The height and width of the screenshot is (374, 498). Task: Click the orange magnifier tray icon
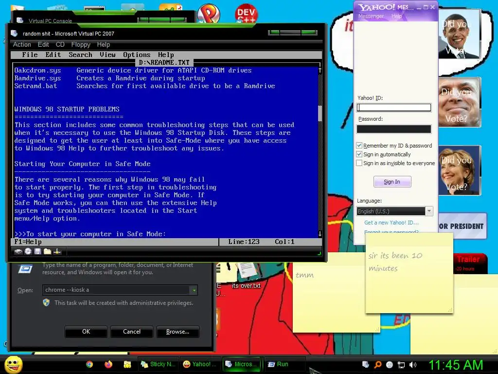(377, 365)
